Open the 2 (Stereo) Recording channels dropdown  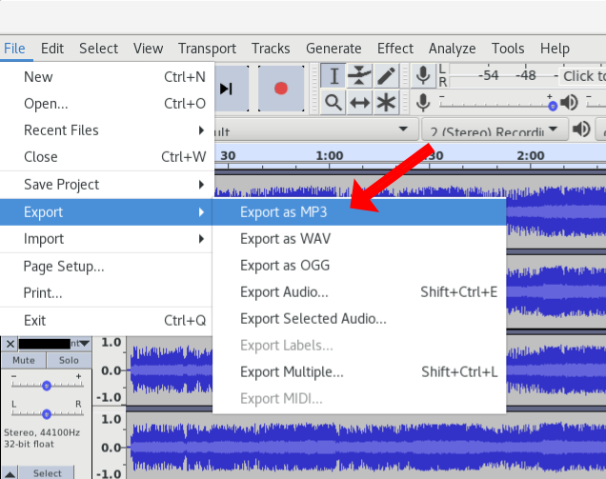click(495, 130)
